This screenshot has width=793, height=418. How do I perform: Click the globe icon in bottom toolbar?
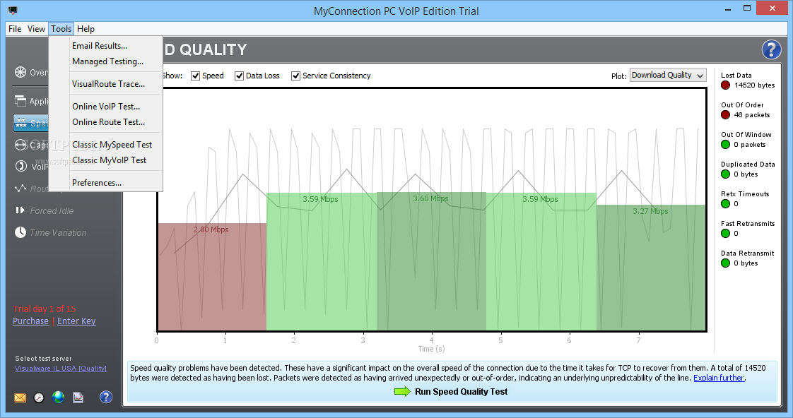click(x=58, y=398)
